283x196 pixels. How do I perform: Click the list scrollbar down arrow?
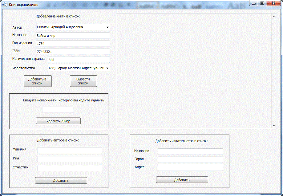(274, 126)
